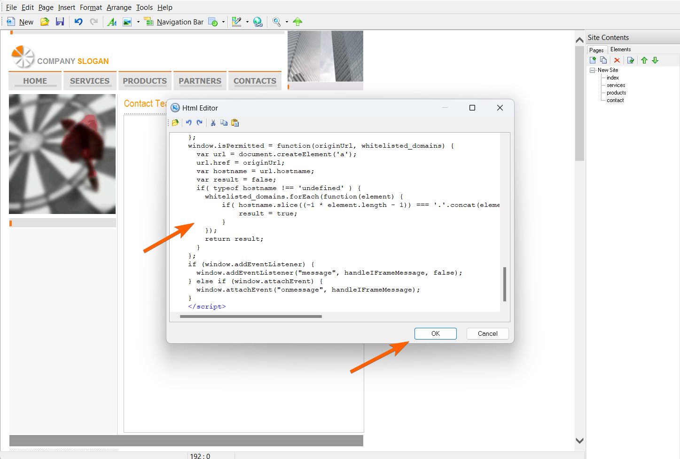Undo in the Html Editor toolbar
Viewport: 680px width, 459px height.
coord(188,123)
